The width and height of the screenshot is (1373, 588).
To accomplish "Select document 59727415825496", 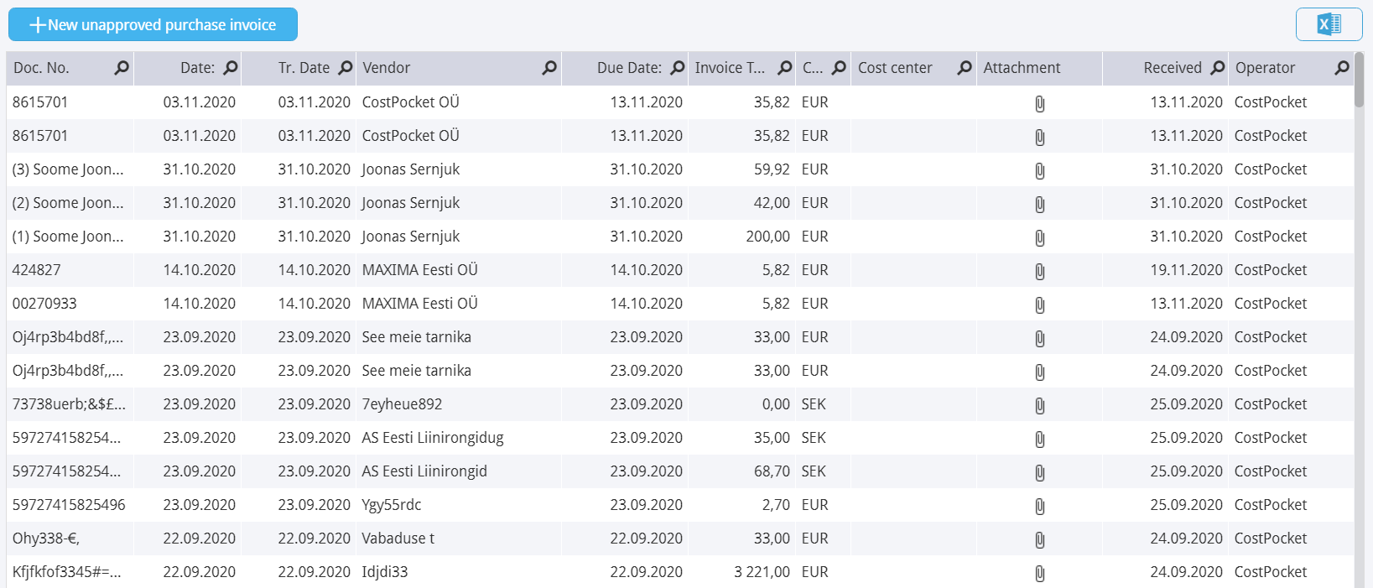I will click(69, 505).
